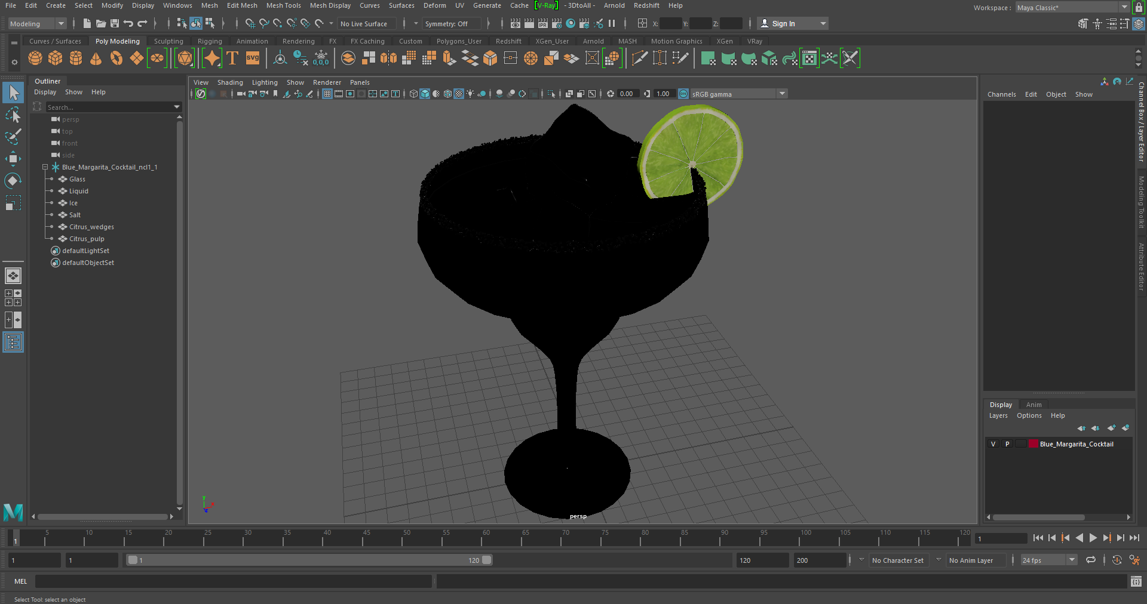The width and height of the screenshot is (1147, 604).
Task: Select the Scale tool in toolbox
Action: click(x=13, y=203)
